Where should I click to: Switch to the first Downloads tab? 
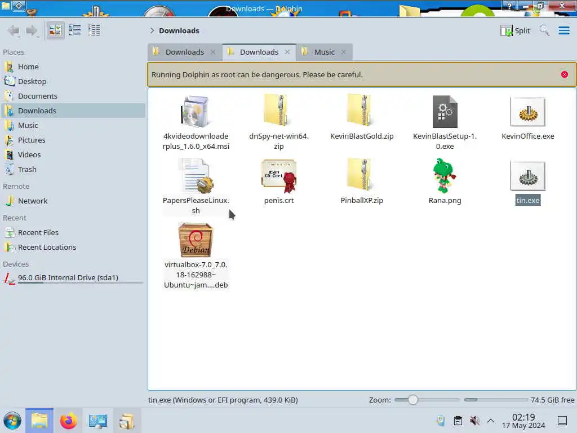pos(184,52)
